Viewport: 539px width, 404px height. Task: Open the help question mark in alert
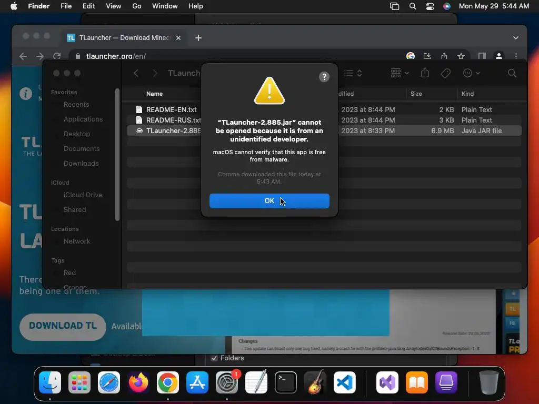click(324, 77)
